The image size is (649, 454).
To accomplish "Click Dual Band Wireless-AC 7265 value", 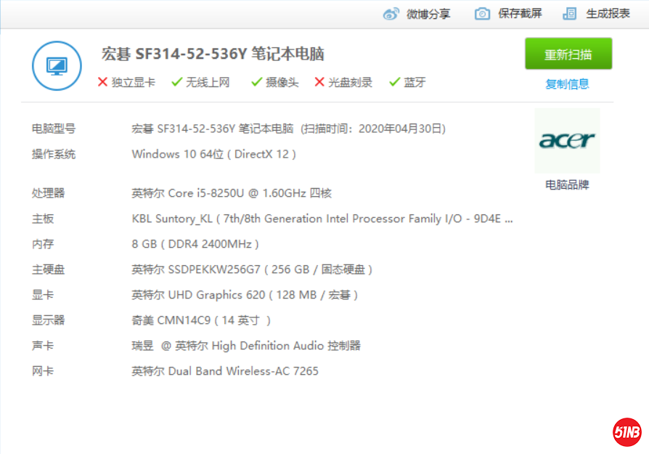I will click(x=225, y=371).
